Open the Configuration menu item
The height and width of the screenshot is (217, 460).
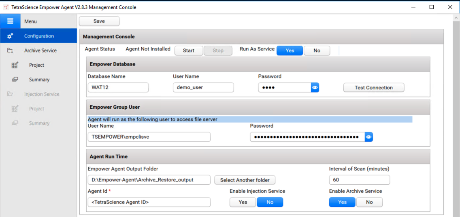pos(38,36)
